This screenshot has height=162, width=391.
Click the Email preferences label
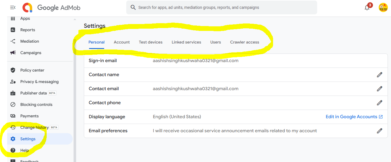[108, 131]
